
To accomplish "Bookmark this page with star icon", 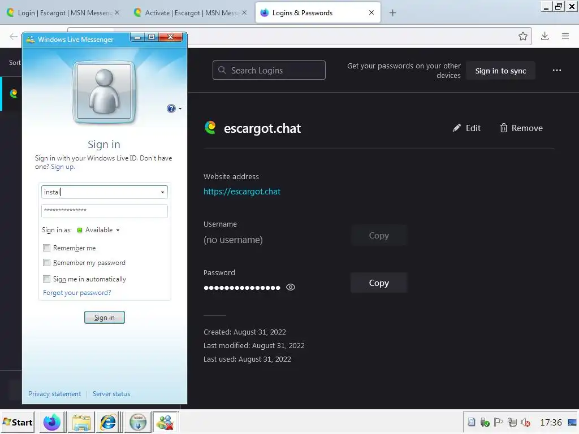I will point(522,36).
